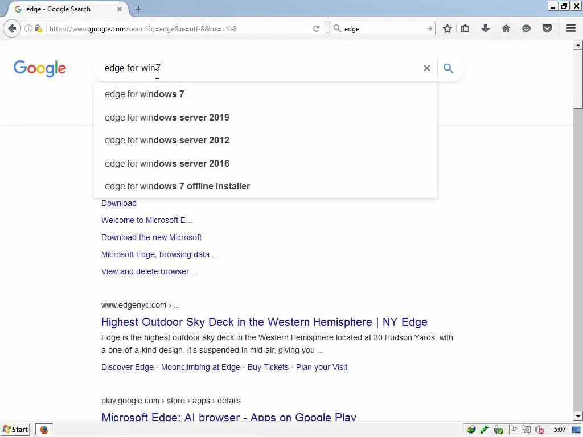Open Action Center flag tray icon
Viewport: 583px width, 437px height.
coord(512,430)
